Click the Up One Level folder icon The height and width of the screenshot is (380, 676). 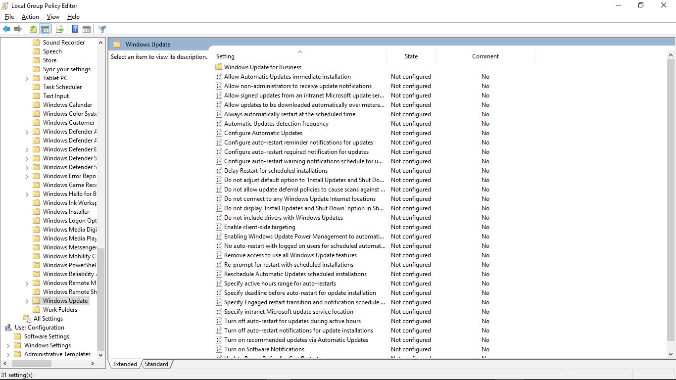pyautogui.click(x=33, y=29)
